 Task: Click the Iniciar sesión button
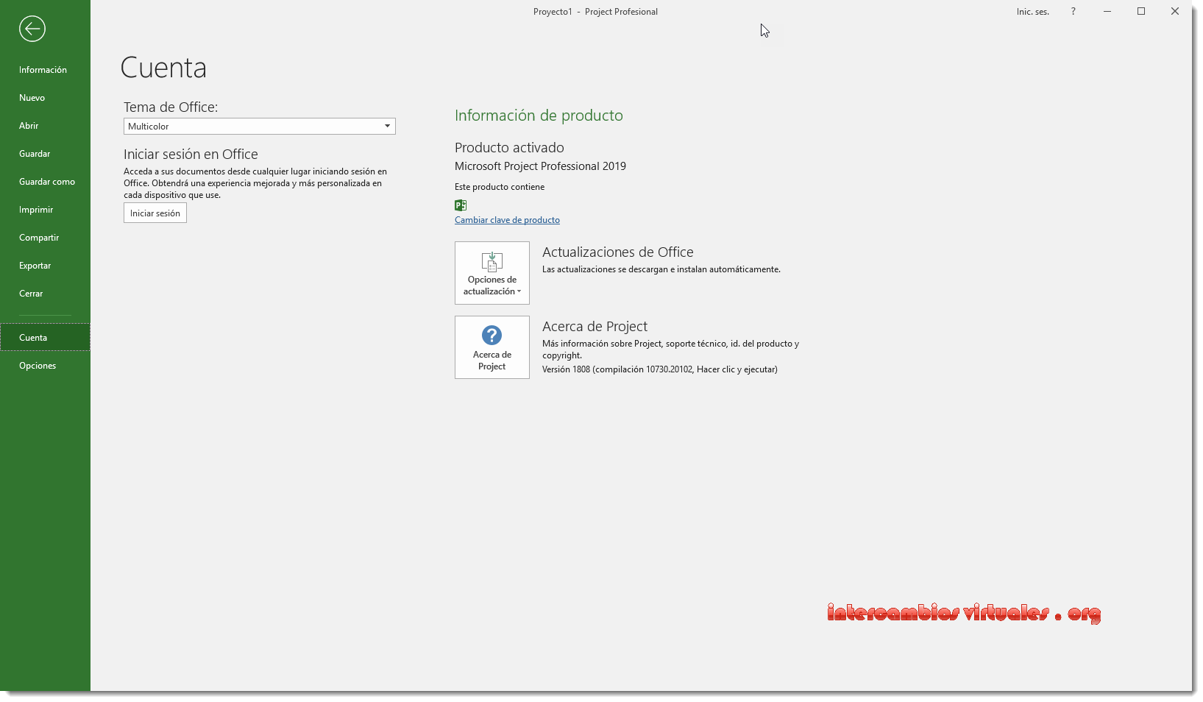155,213
